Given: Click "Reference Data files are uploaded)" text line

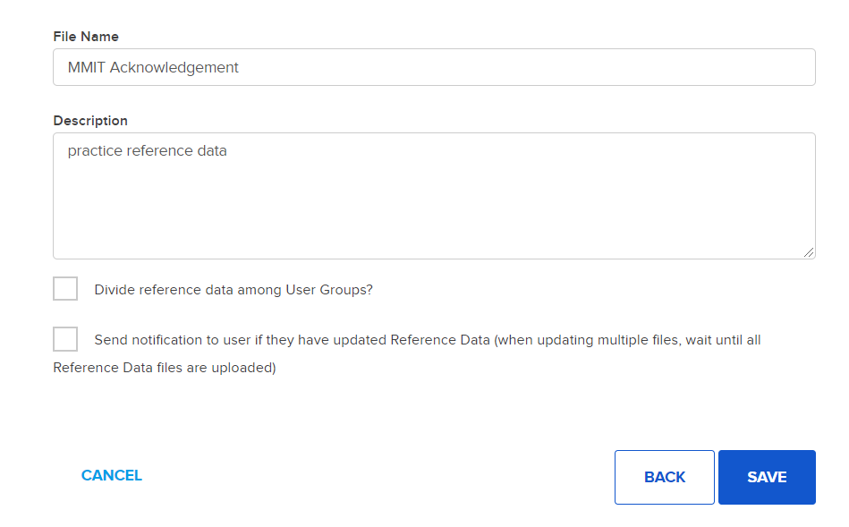Looking at the screenshot, I should [164, 368].
